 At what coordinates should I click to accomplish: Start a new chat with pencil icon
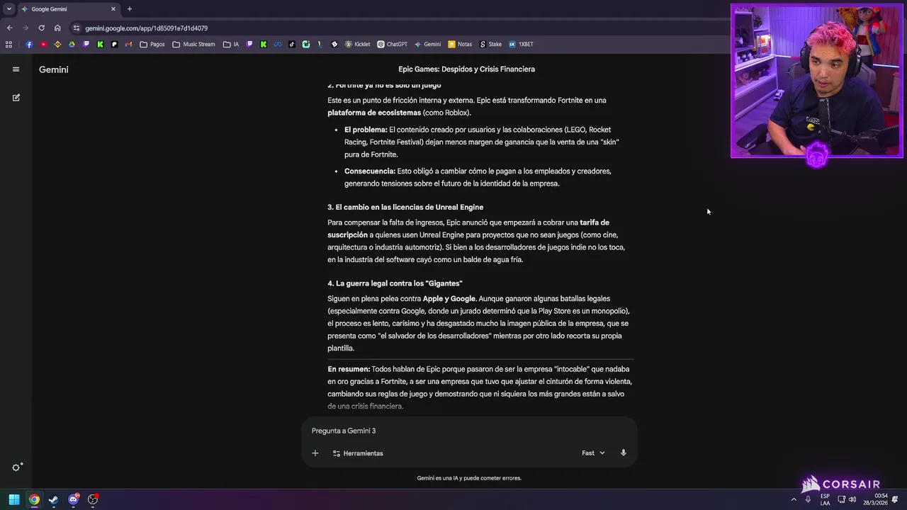tap(16, 98)
